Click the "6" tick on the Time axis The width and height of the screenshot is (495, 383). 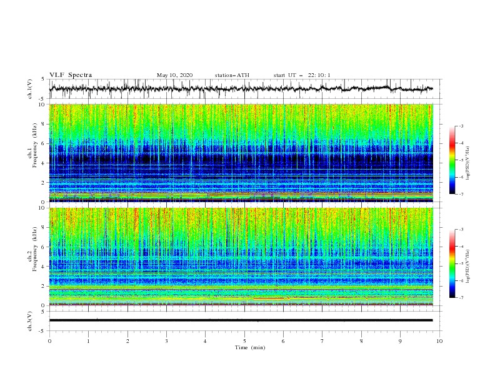283,341
